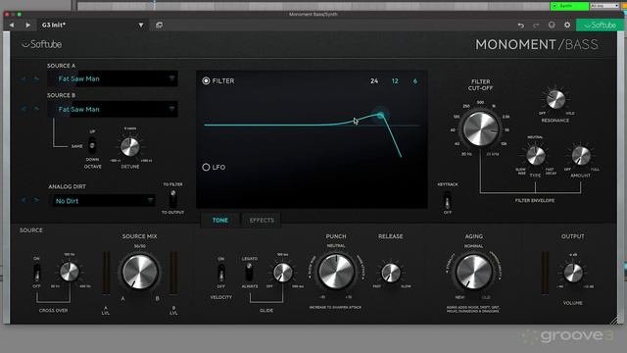
Task: Click the green Synth track button in DAW
Action: click(x=569, y=6)
